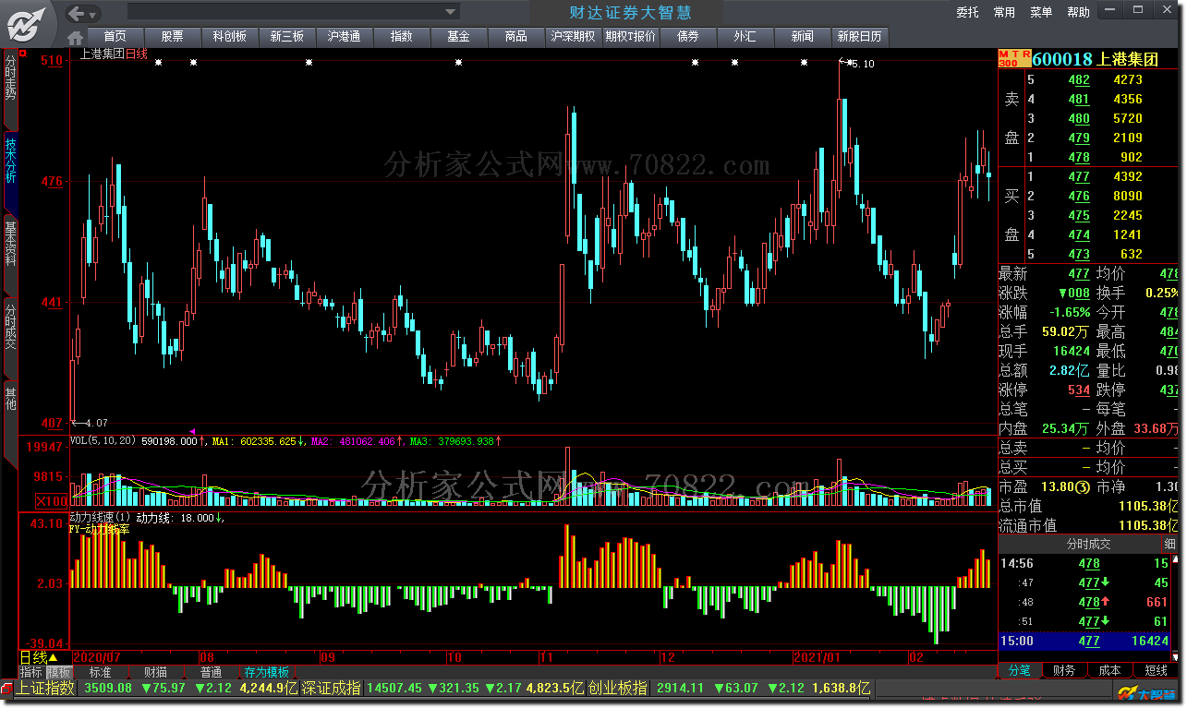Open the 指数 tab
Image resolution: width=1187 pixels, height=708 pixels.
pyautogui.click(x=401, y=37)
